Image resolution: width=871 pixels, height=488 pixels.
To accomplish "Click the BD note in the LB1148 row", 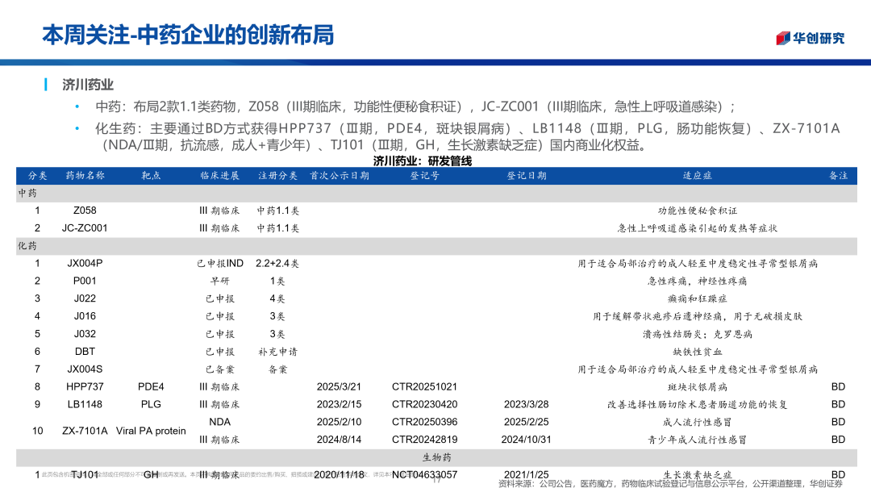I will pyautogui.click(x=838, y=405).
